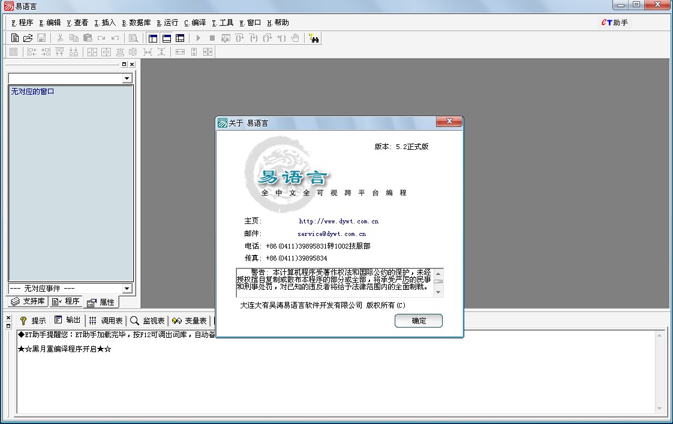Switch to the 支持库 tab
The image size is (673, 424).
(28, 301)
